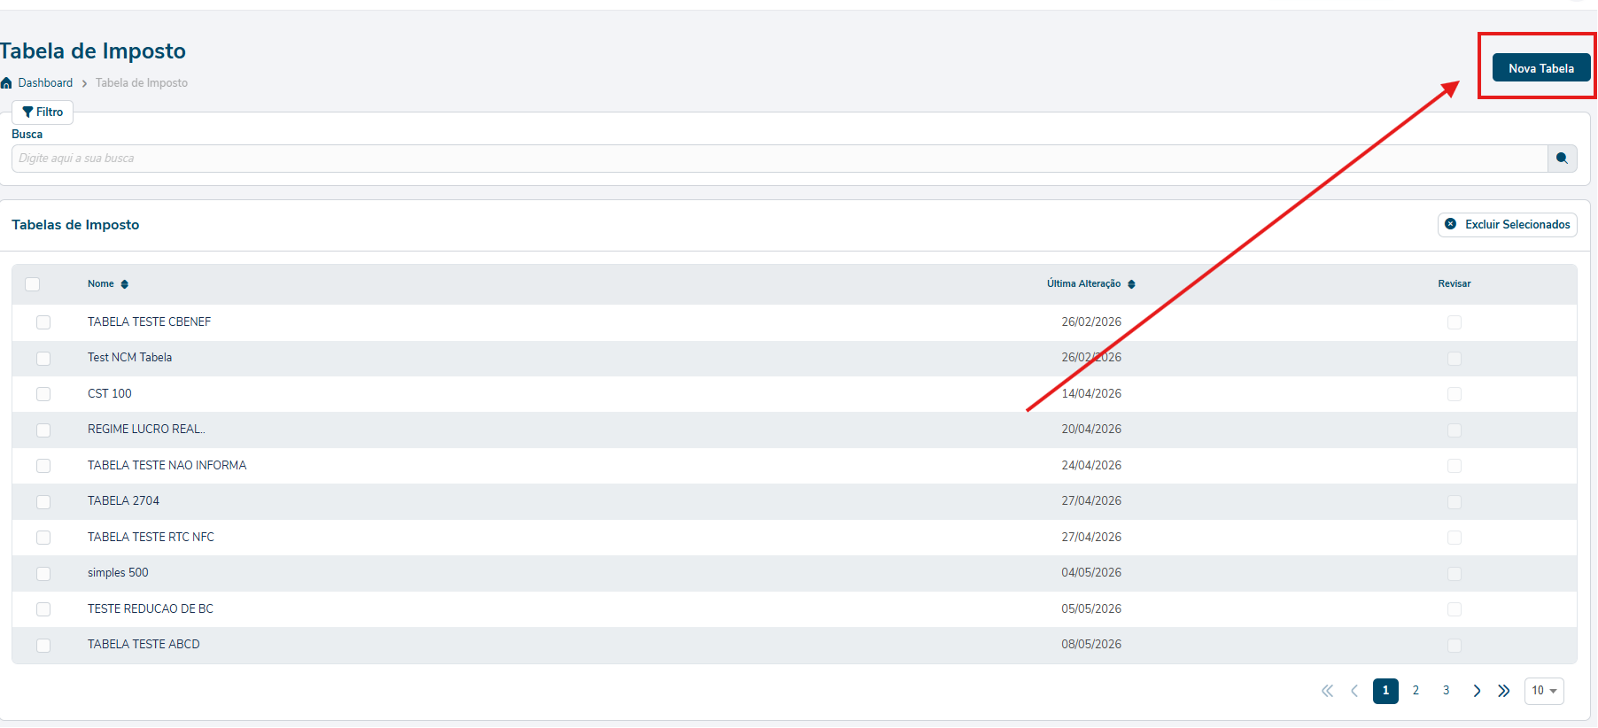Select checkbox for simples 500 row
The image size is (1598, 728).
(43, 574)
